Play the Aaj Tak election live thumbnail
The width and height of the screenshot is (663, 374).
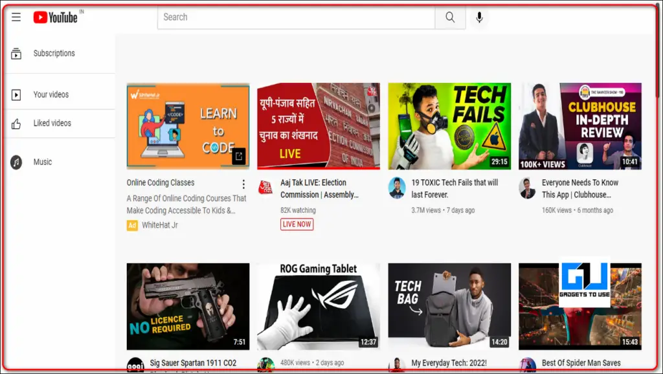pos(319,126)
